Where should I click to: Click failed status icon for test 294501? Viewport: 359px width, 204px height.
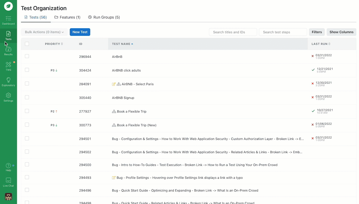coord(312,138)
